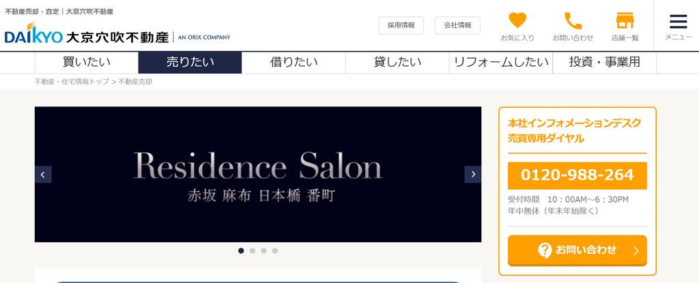Click 不動産売却・査定｜大京穴吹不動産 header text
Screen dimensions: 699x283
point(59,12)
